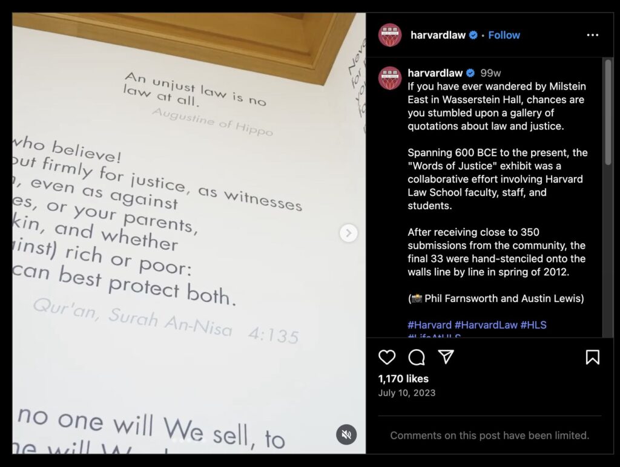Viewport: 620px width, 467px height.
Task: Click the blue verified badge in header
Action: [x=473, y=35]
